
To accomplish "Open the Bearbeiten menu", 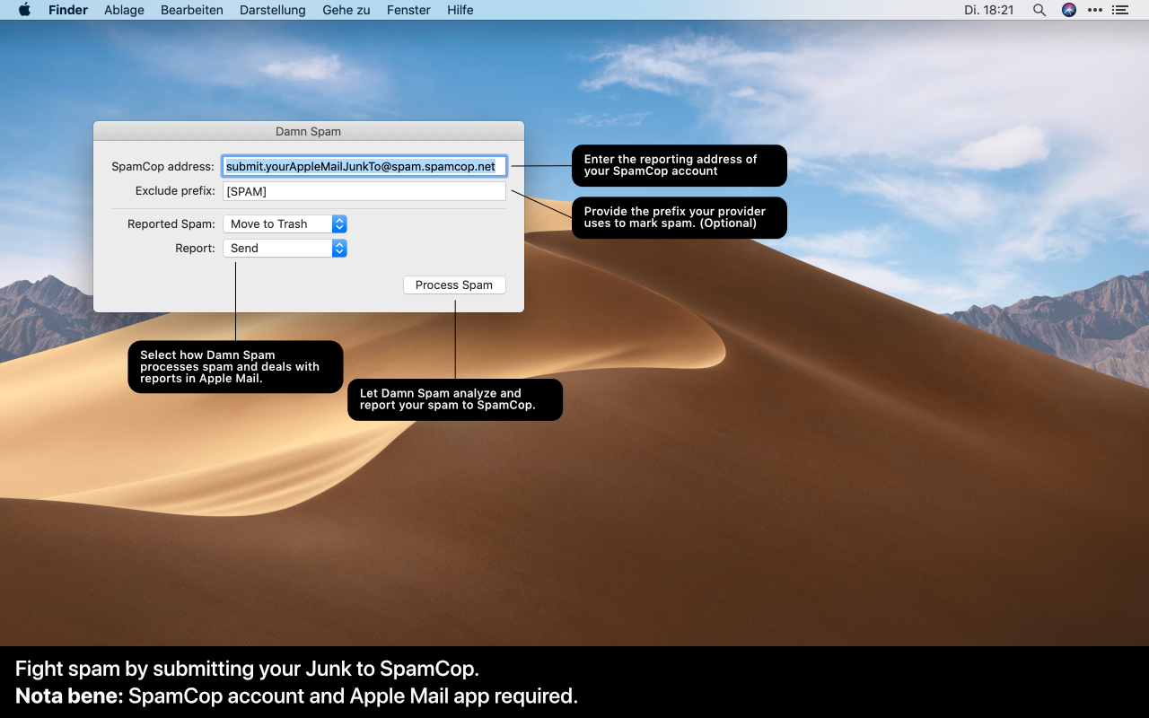I will (x=192, y=10).
